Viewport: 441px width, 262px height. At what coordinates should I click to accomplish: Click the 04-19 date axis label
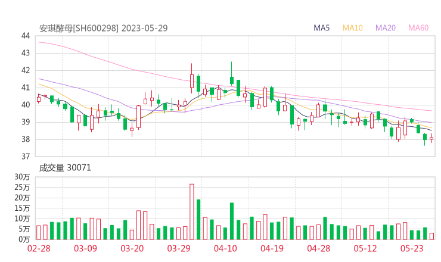click(272, 248)
